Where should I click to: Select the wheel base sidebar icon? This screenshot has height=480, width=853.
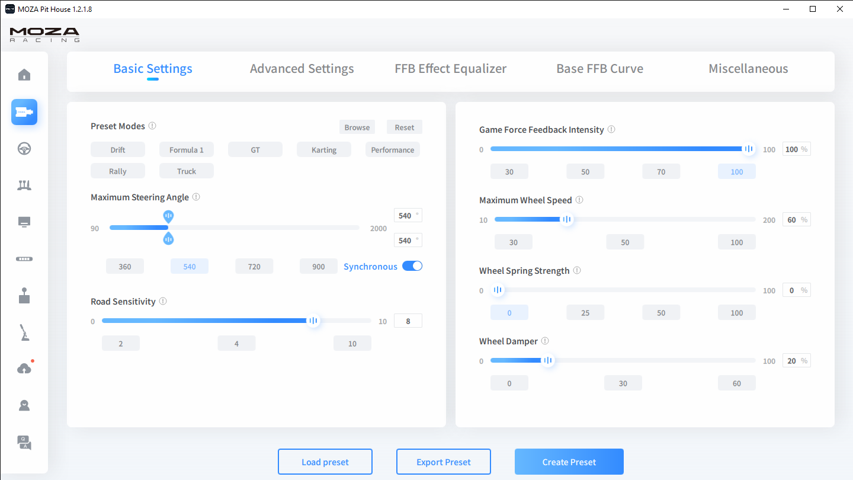click(x=24, y=112)
